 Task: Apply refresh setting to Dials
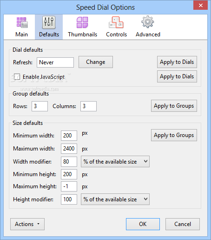click(x=177, y=62)
